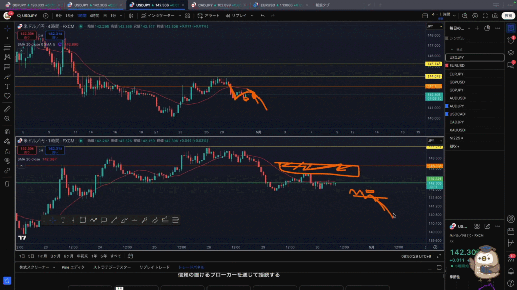Switch to the EURUSD browser tab

(x=281, y=5)
